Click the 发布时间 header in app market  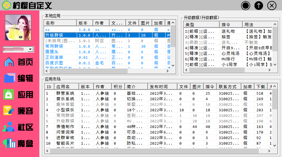162,86
